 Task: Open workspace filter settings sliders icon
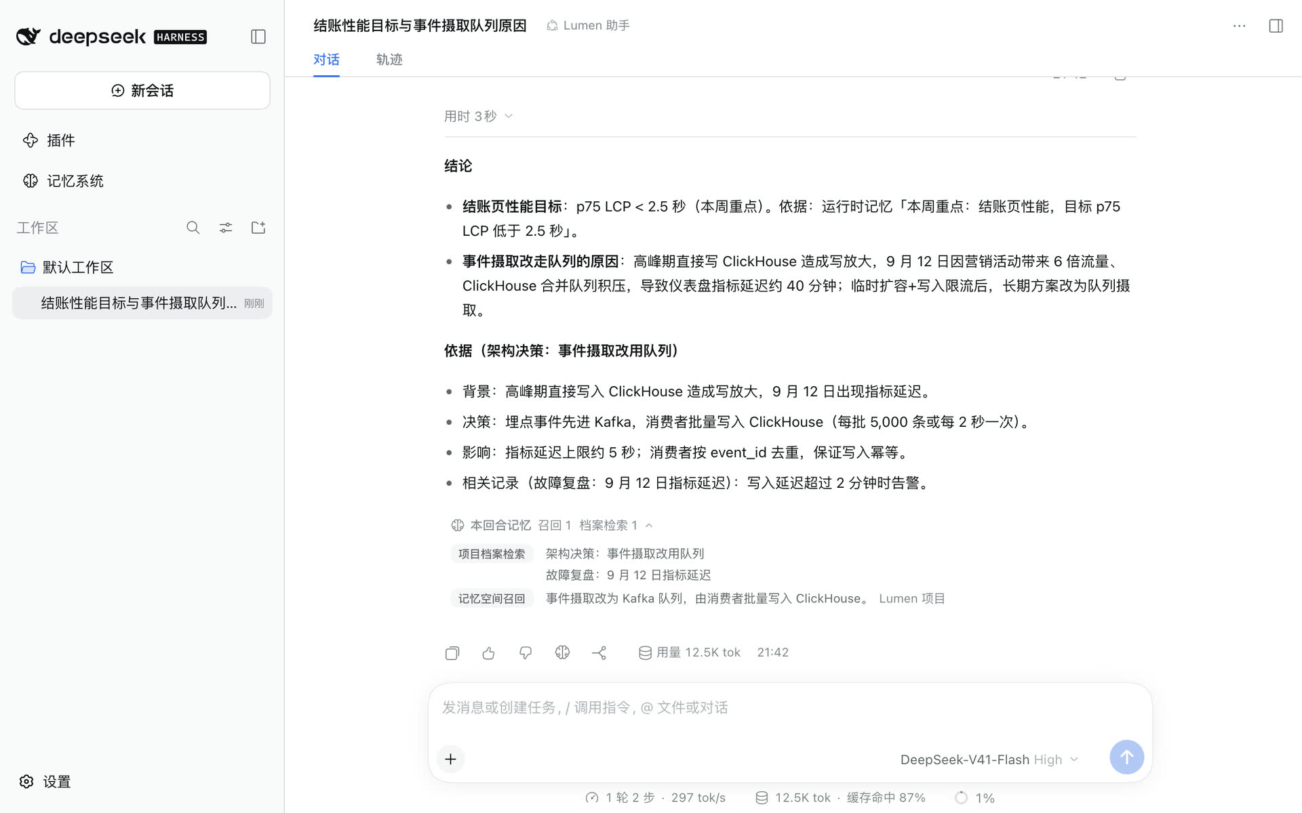click(226, 228)
